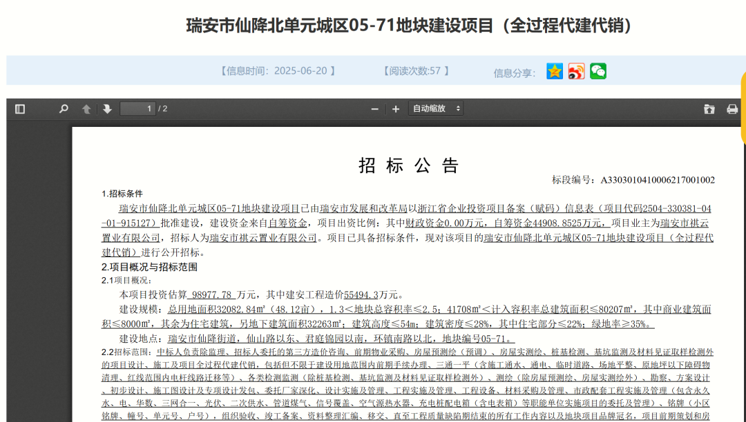746x422 pixels.
Task: Click the 1.招标条件 section heading
Action: pyautogui.click(x=122, y=194)
